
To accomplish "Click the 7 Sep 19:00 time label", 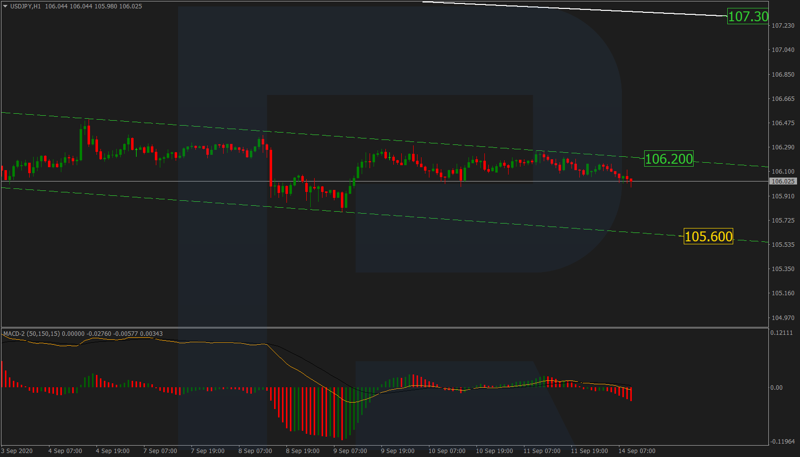I will tap(208, 451).
